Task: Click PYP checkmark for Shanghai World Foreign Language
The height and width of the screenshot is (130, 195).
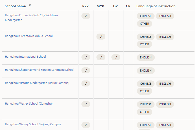Action: tap(86, 70)
